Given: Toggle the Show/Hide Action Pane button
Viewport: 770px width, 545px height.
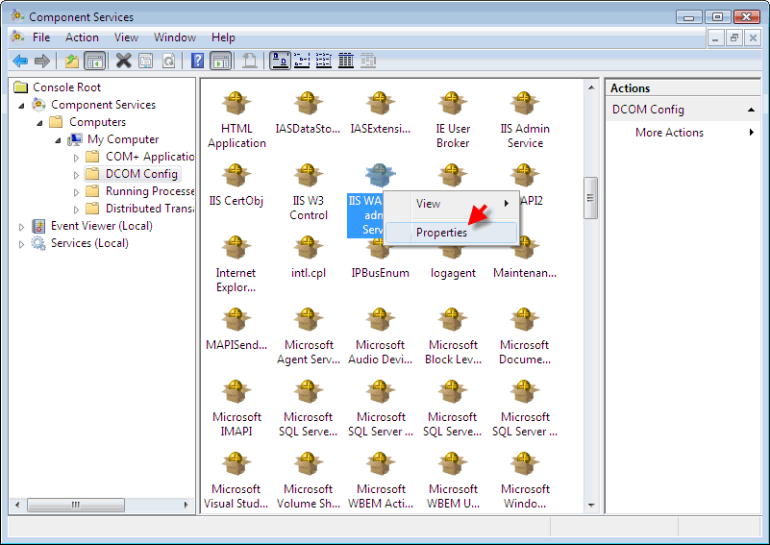Looking at the screenshot, I should (x=221, y=61).
